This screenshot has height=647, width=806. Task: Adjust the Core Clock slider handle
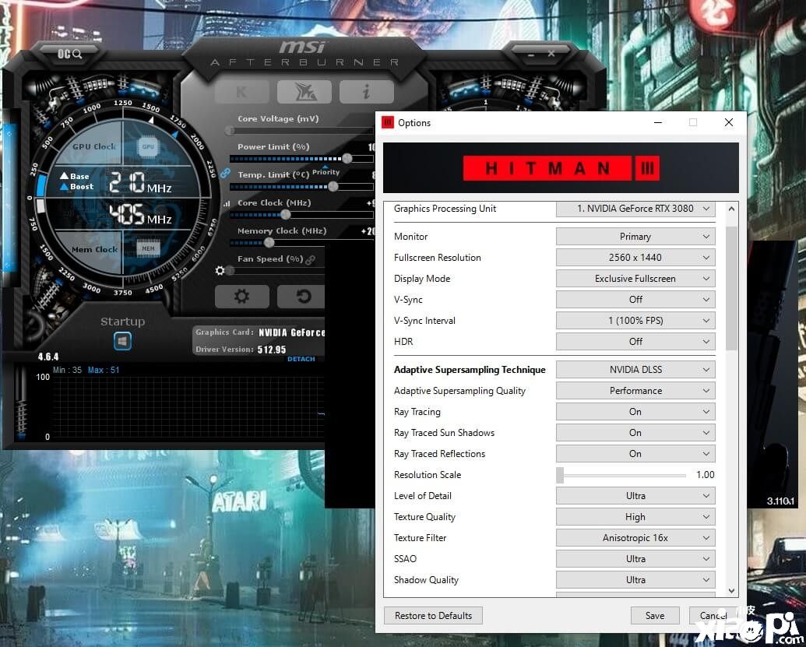286,214
